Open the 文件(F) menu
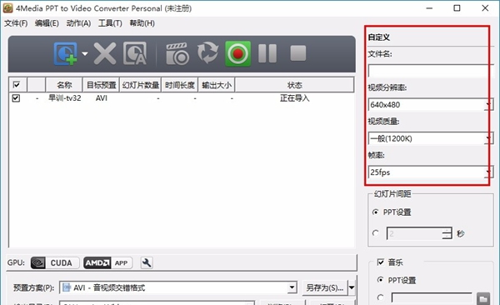Image resolution: width=500 pixels, height=305 pixels. click(x=16, y=23)
